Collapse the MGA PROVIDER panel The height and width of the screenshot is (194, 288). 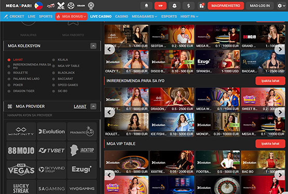[x=93, y=107]
